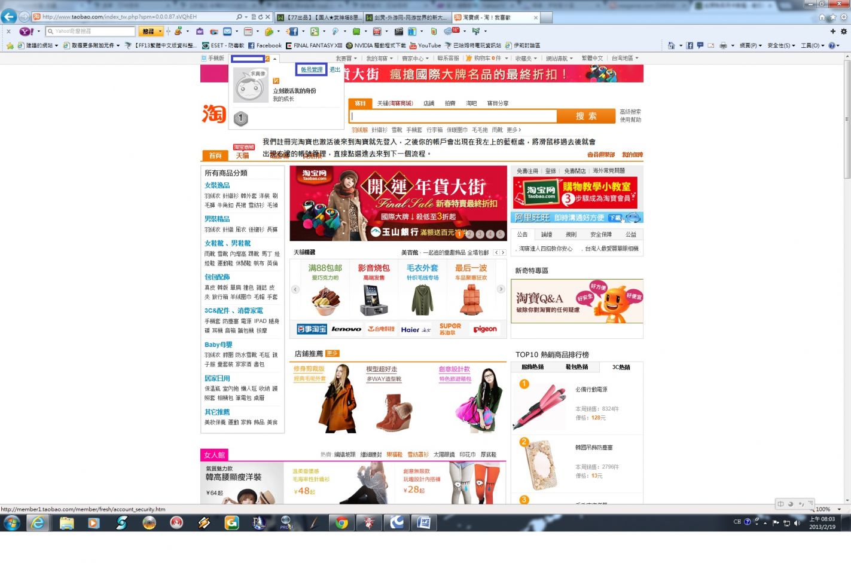
Task: Open the 台灣地區 region dropdown
Action: pos(625,59)
